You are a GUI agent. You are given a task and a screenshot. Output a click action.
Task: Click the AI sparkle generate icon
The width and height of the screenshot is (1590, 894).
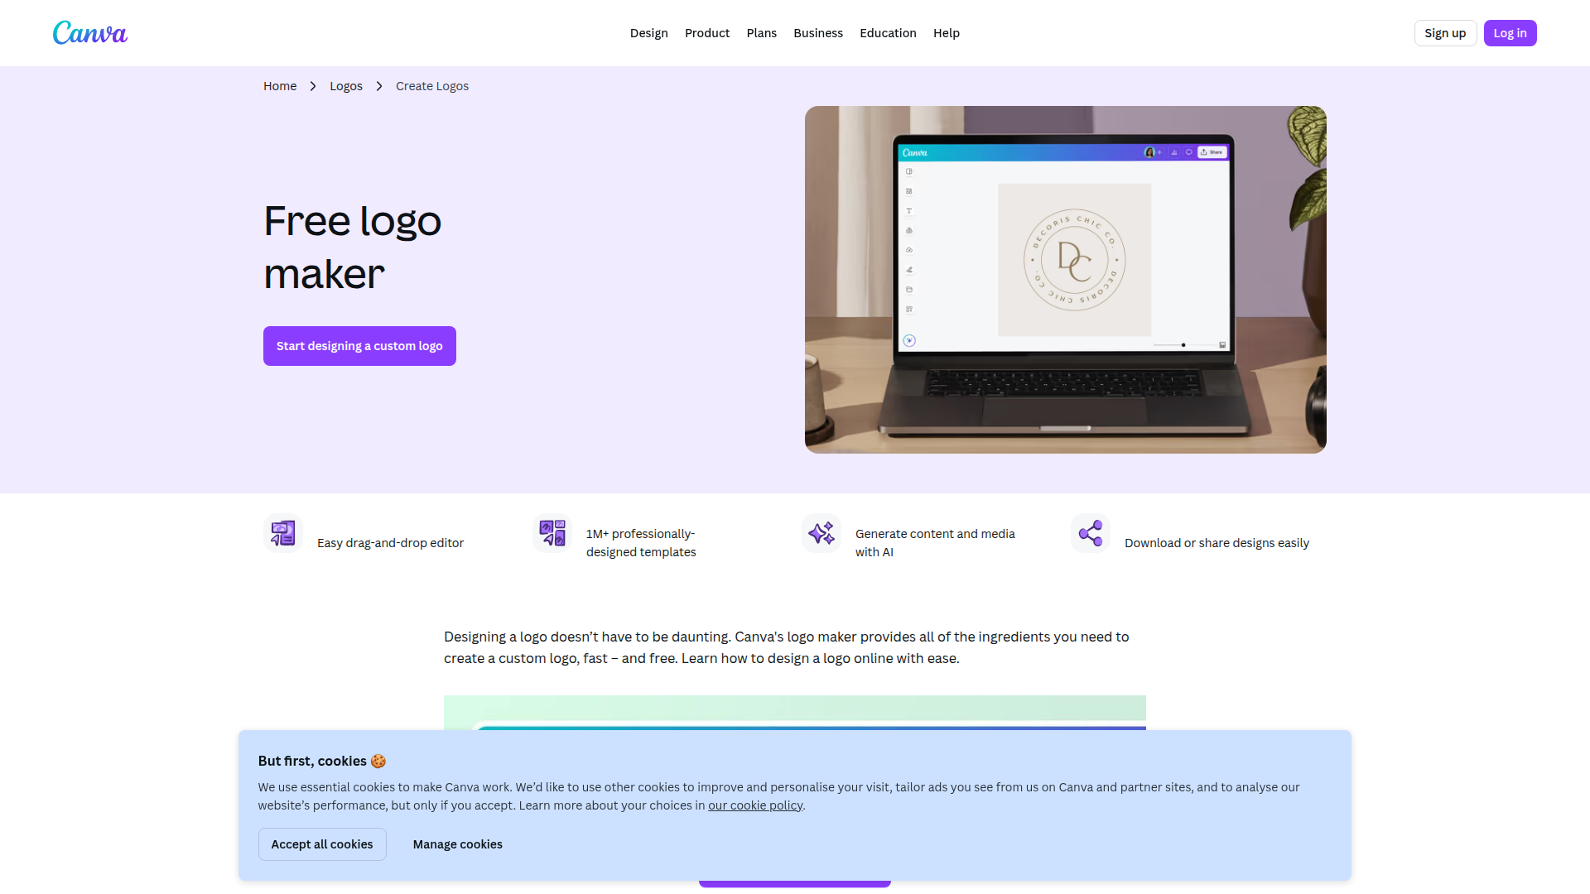(x=821, y=533)
